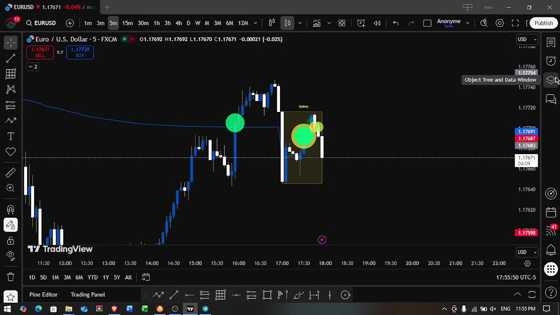Open the forecasting and measurement tools
Screen dimensions: 560x315
(x=11, y=105)
